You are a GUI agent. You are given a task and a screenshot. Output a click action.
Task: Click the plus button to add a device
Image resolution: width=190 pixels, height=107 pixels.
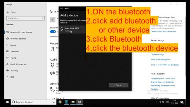(53, 20)
